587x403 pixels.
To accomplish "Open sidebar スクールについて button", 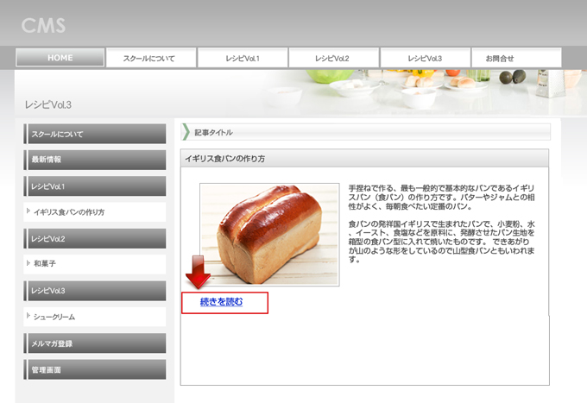I will pos(95,134).
